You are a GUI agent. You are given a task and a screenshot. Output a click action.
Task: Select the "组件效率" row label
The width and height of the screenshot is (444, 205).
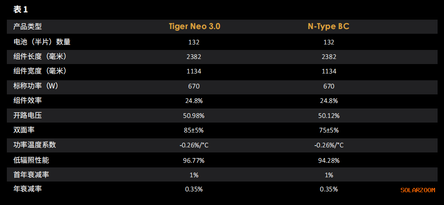tap(28, 101)
